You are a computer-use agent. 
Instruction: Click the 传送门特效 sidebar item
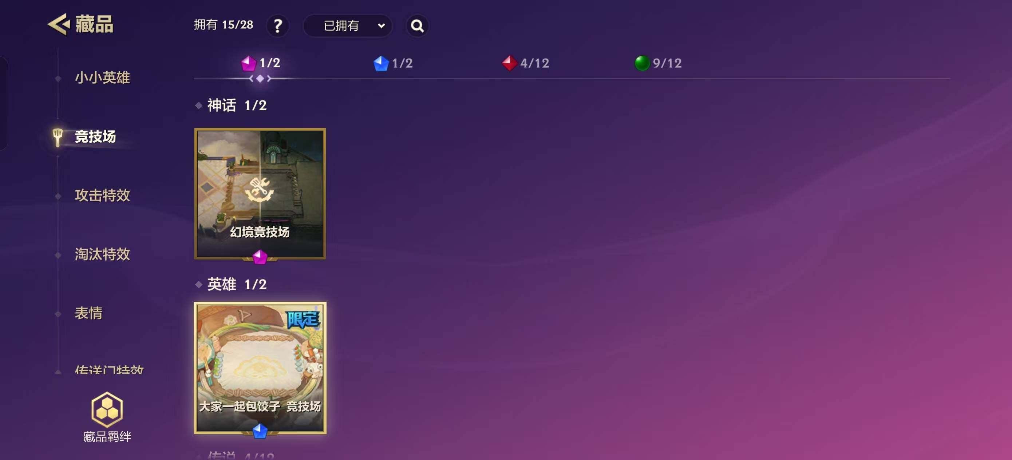pos(109,370)
